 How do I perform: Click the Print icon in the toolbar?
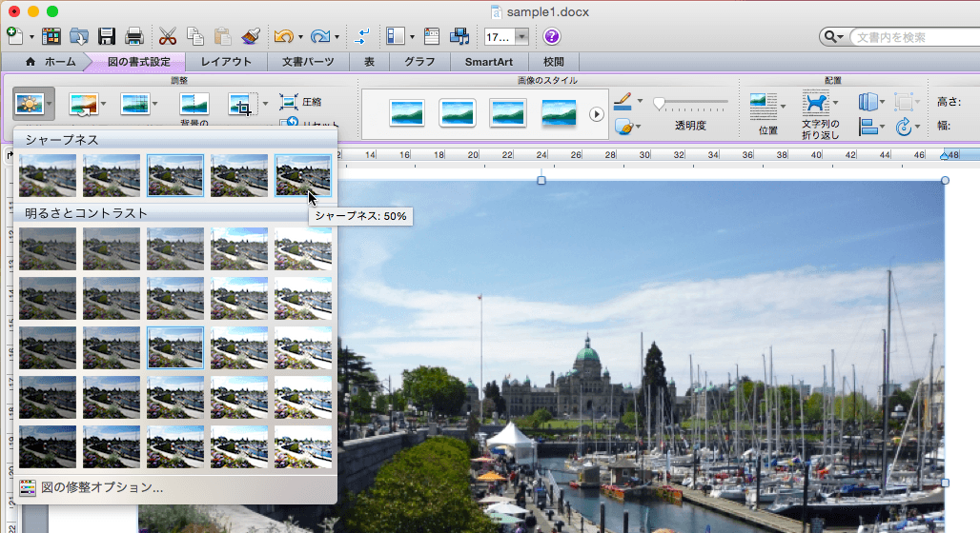pyautogui.click(x=134, y=37)
